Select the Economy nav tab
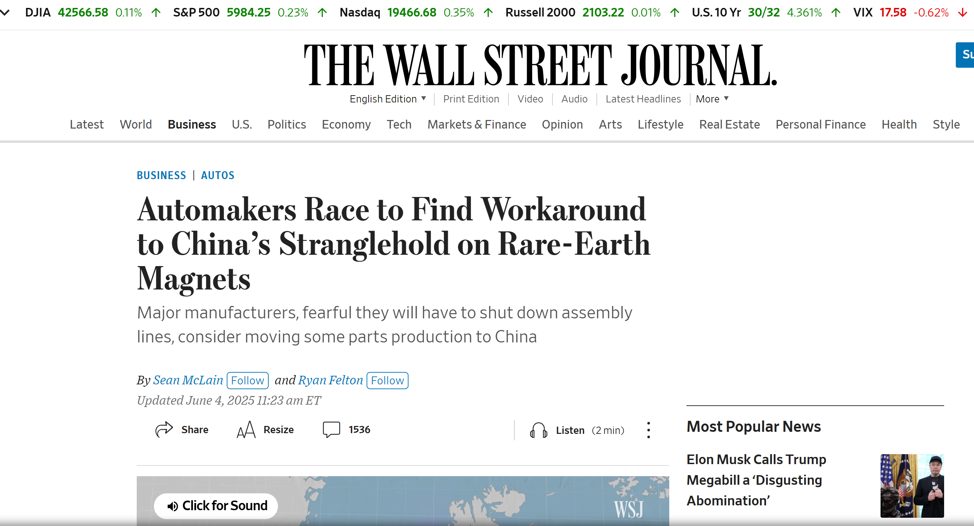974x526 pixels. [346, 124]
